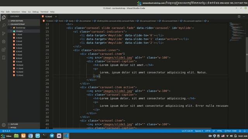
Task: Expand the OPEN EDITORS section
Action: tap(24, 21)
